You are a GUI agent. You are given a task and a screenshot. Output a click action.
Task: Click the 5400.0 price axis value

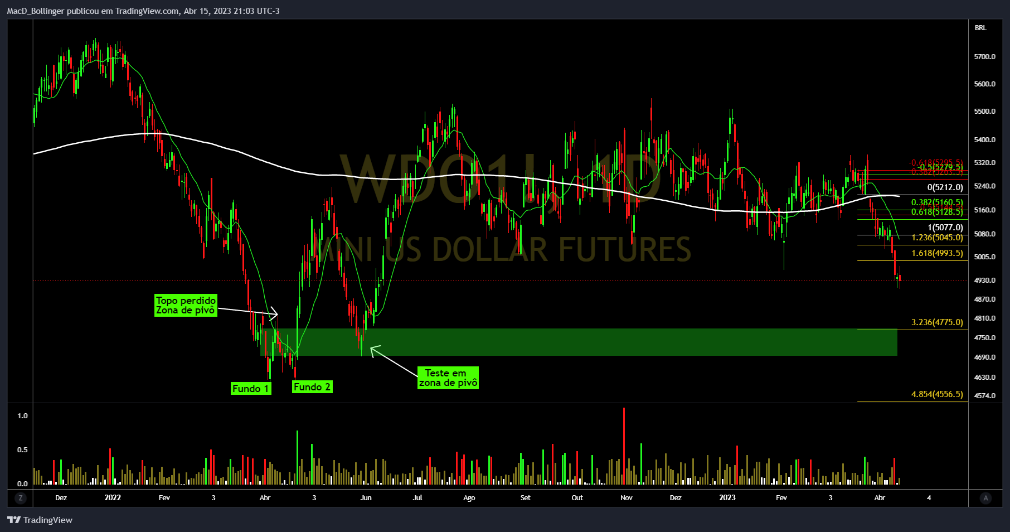click(x=985, y=140)
